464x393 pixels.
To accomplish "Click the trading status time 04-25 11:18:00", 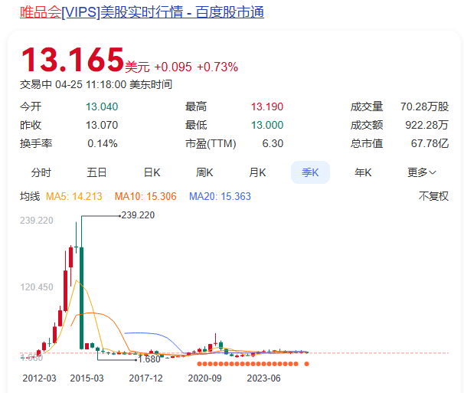I will point(91,85).
